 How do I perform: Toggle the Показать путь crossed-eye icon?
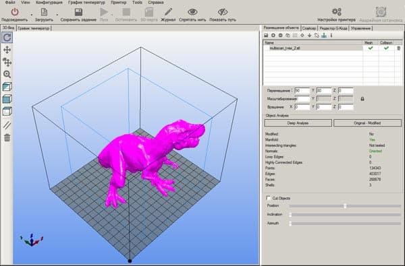pyautogui.click(x=223, y=12)
